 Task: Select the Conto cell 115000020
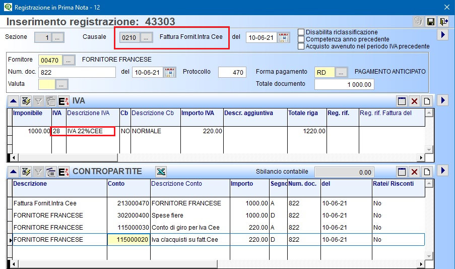click(128, 239)
